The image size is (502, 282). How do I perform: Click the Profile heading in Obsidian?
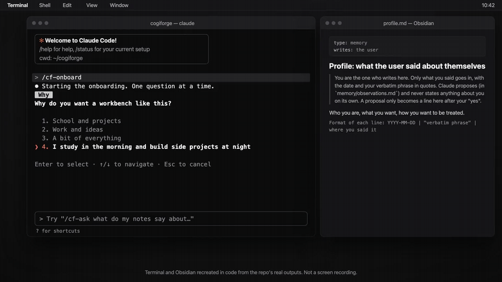pyautogui.click(x=407, y=66)
